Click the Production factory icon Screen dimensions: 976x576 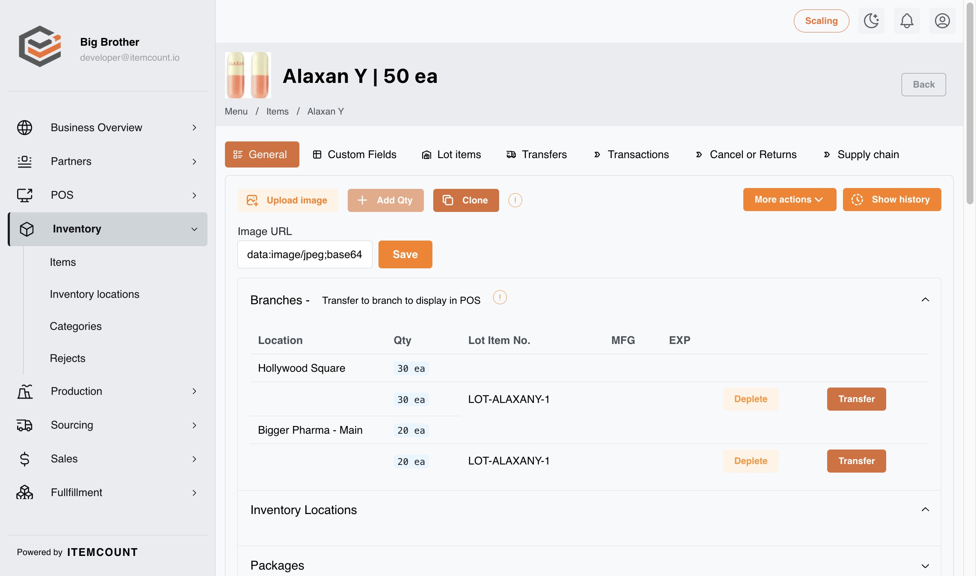click(24, 391)
